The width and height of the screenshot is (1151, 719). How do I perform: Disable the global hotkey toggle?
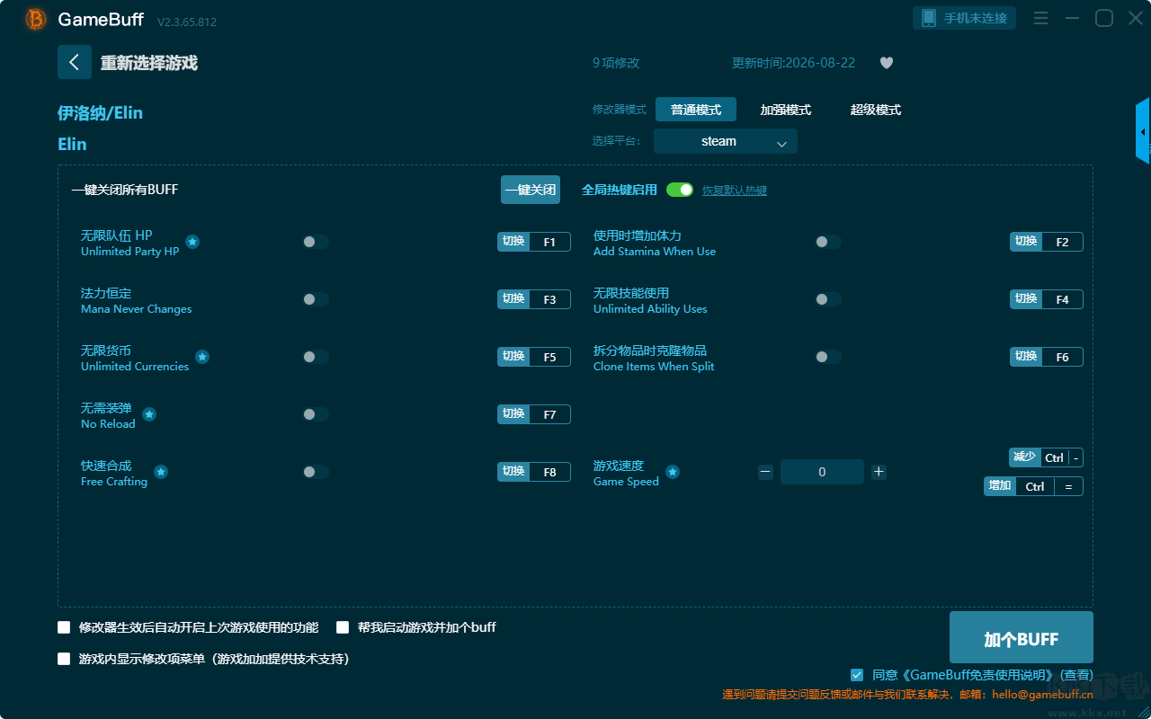pos(680,190)
